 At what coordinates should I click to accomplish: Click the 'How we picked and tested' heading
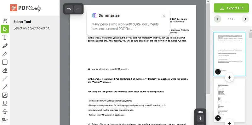108,69
